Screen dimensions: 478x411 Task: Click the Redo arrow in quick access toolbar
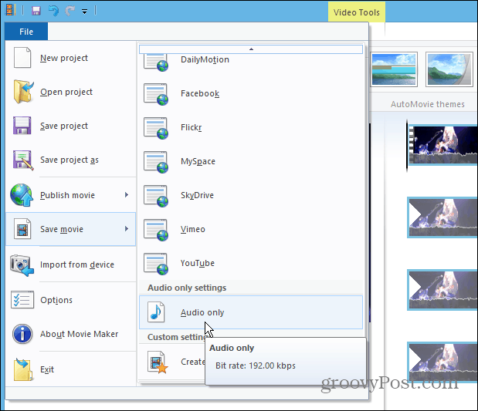[x=69, y=11]
